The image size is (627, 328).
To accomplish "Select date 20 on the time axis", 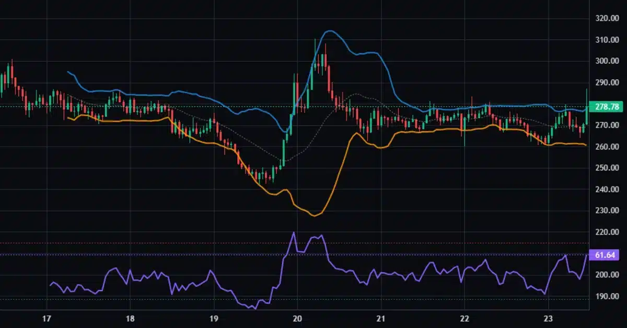I will point(297,319).
